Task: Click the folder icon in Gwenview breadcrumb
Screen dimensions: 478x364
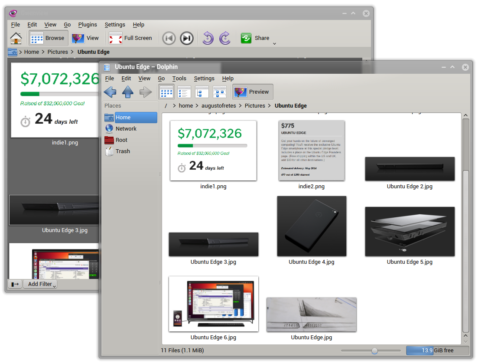Action: pos(13,52)
